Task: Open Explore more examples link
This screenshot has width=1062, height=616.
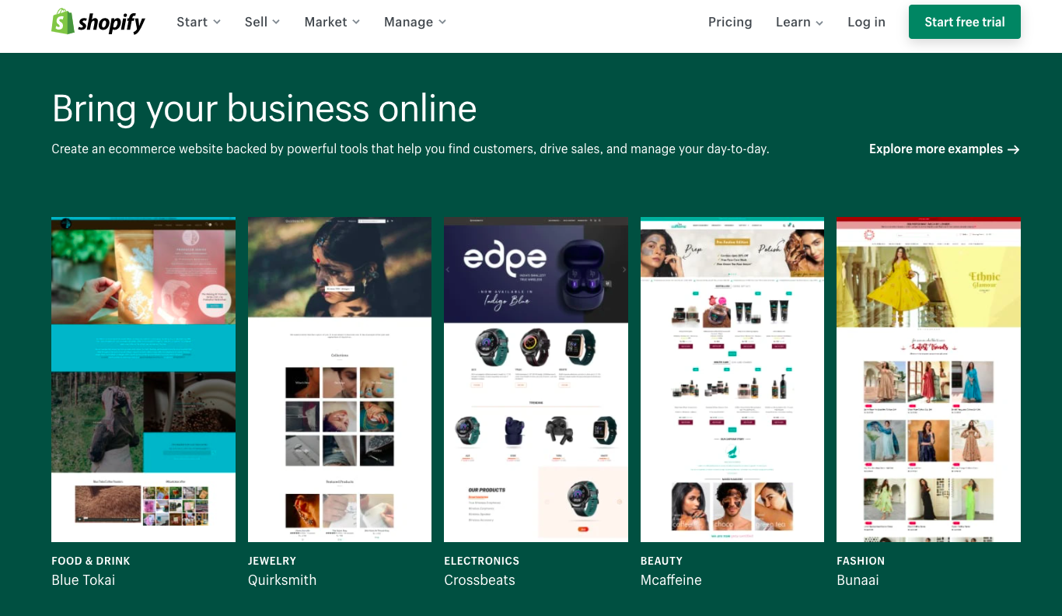Action: point(944,149)
